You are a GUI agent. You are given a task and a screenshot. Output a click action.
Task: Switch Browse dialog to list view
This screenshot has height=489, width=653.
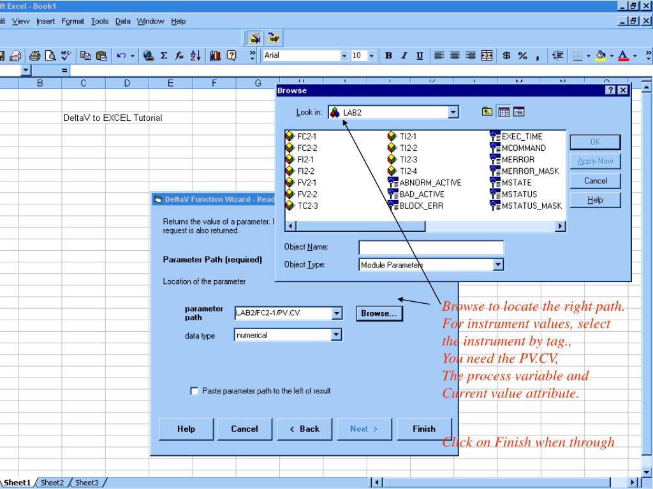(x=504, y=112)
